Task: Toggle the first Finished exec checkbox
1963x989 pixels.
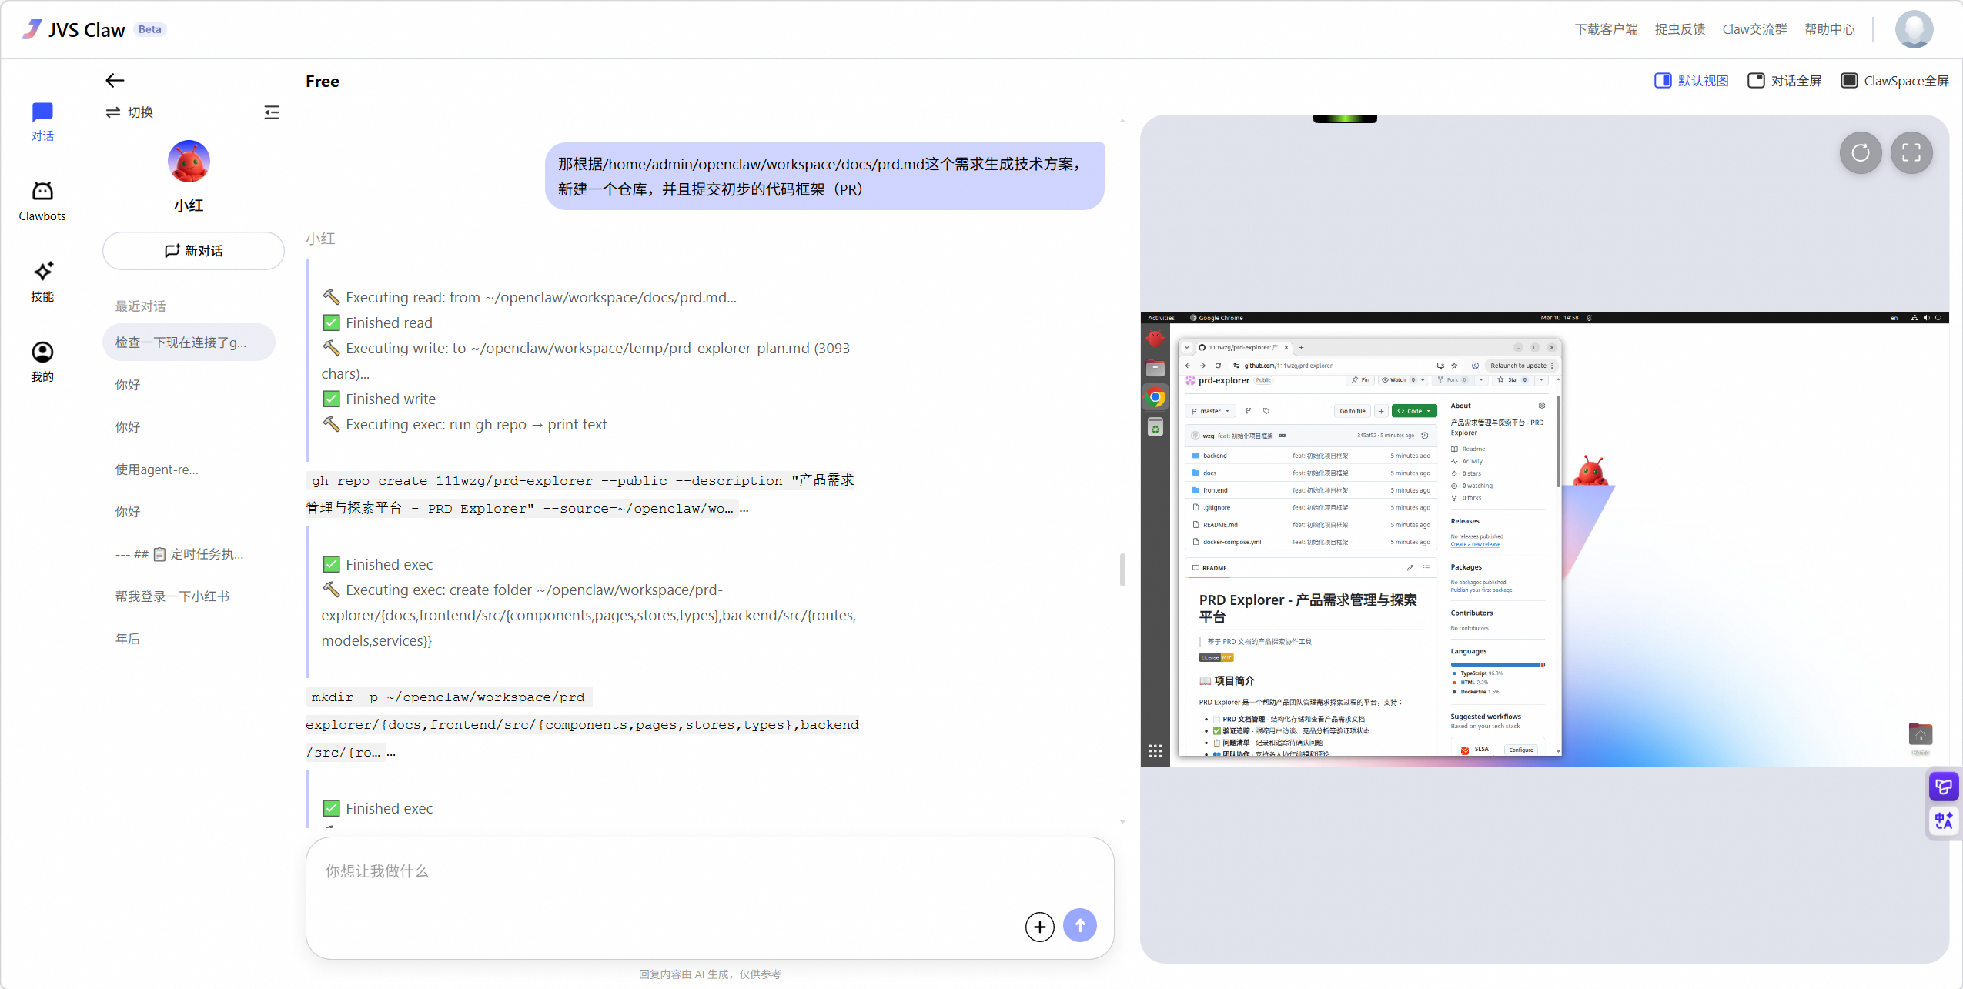Action: (331, 563)
